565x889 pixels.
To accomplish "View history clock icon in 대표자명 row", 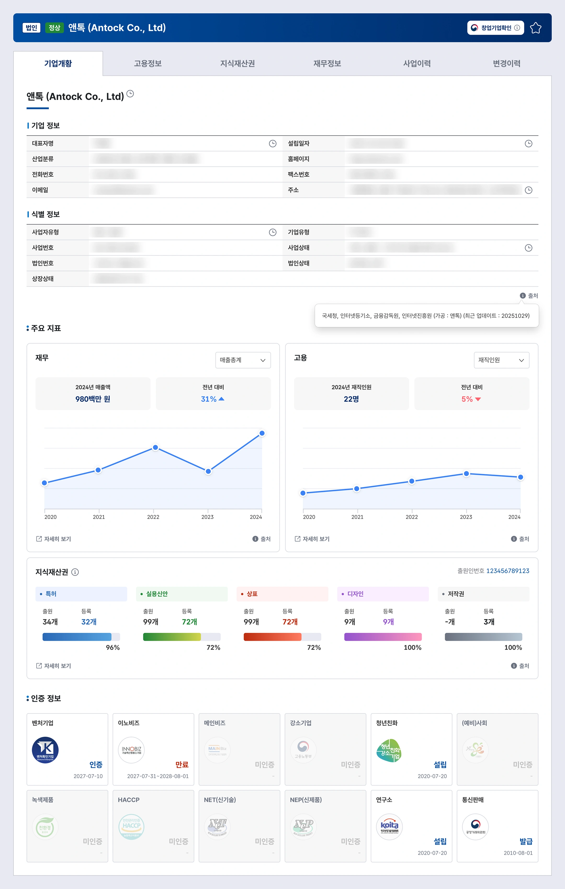I will (x=272, y=144).
